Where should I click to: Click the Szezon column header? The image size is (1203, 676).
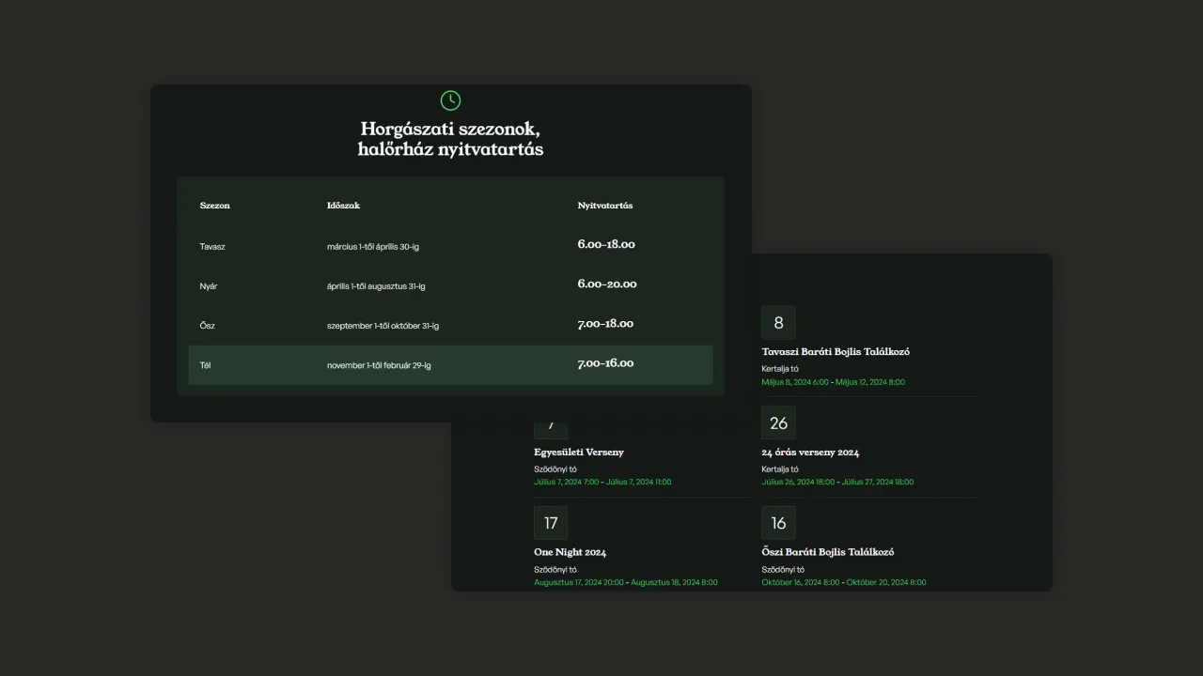point(214,206)
